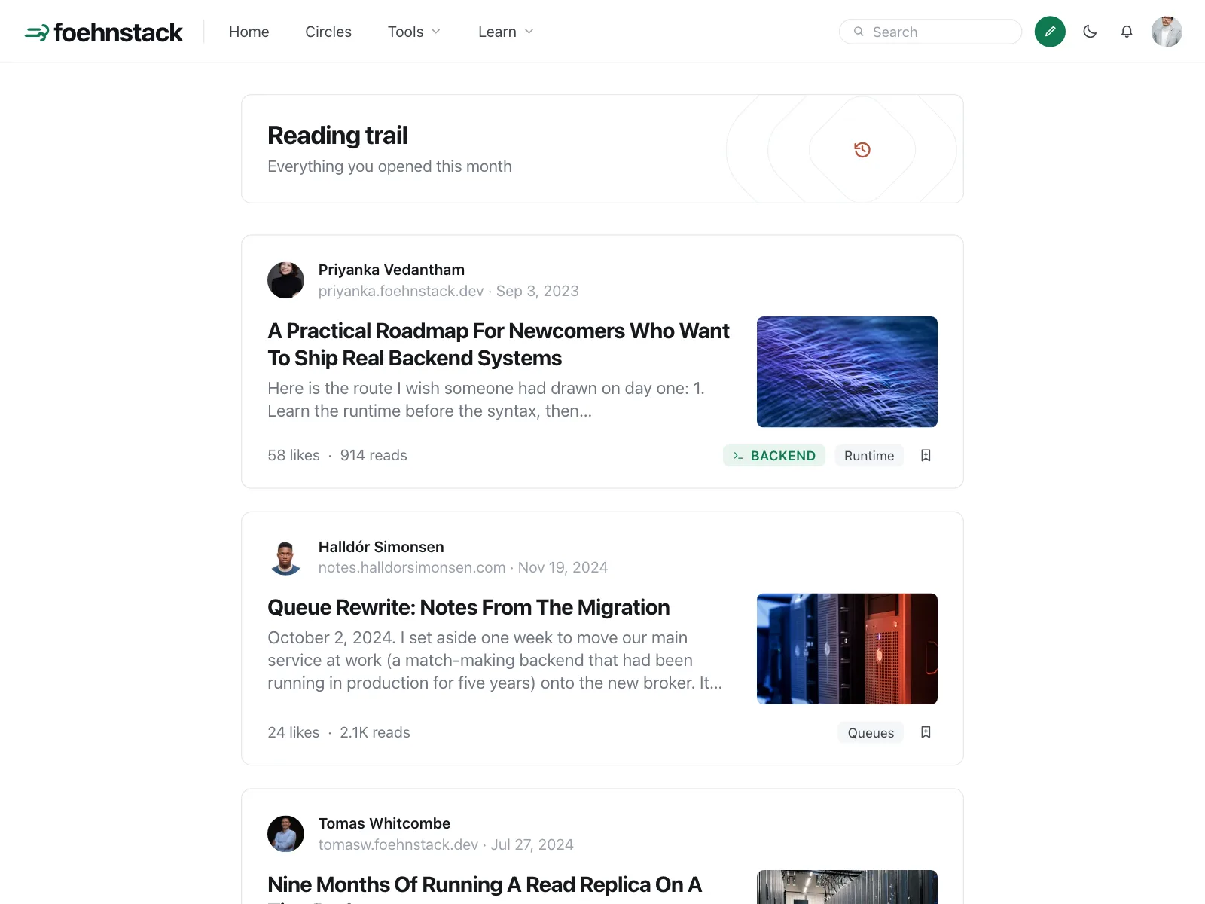Click the terminal icon in BACKEND badge
Image resolution: width=1205 pixels, height=904 pixels.
point(738,456)
